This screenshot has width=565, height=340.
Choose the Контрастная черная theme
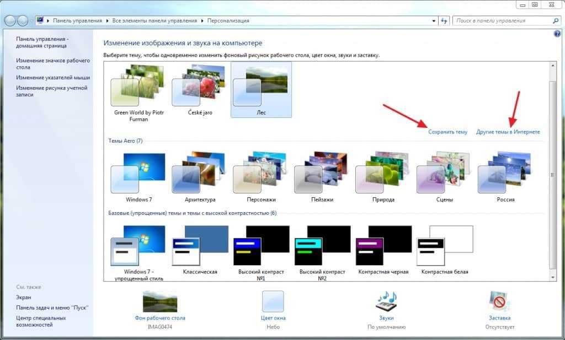point(383,250)
